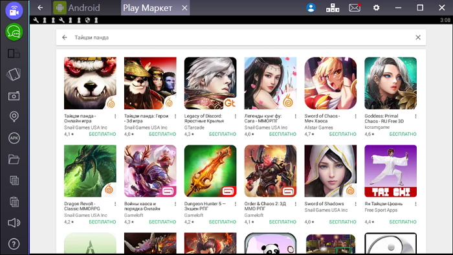Open settings with the gear icon
The width and height of the screenshot is (453, 255).
point(376,8)
